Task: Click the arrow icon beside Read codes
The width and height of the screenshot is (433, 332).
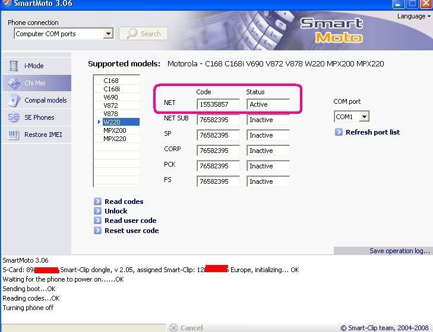Action: (x=97, y=202)
